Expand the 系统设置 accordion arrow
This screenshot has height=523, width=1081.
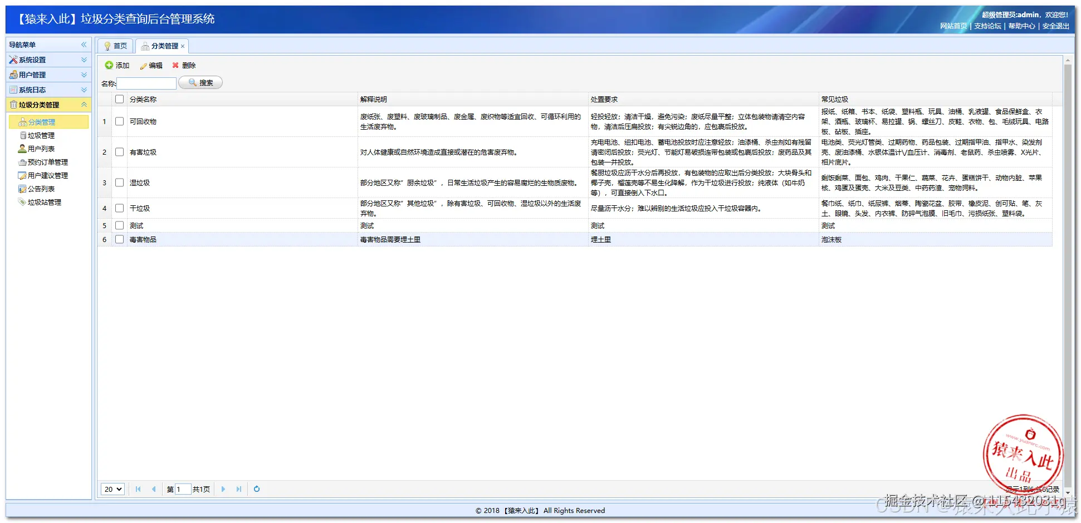(84, 60)
